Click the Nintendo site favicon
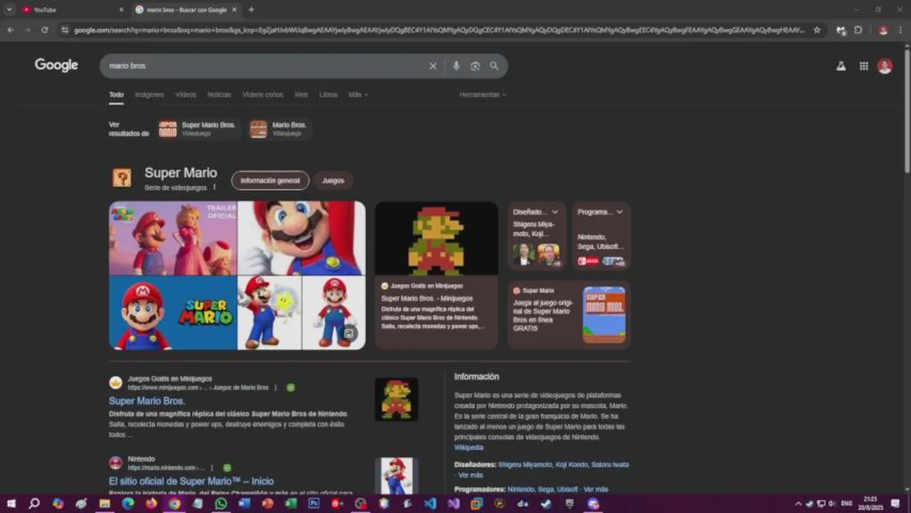Screen dimensions: 911x513 (x=115, y=463)
